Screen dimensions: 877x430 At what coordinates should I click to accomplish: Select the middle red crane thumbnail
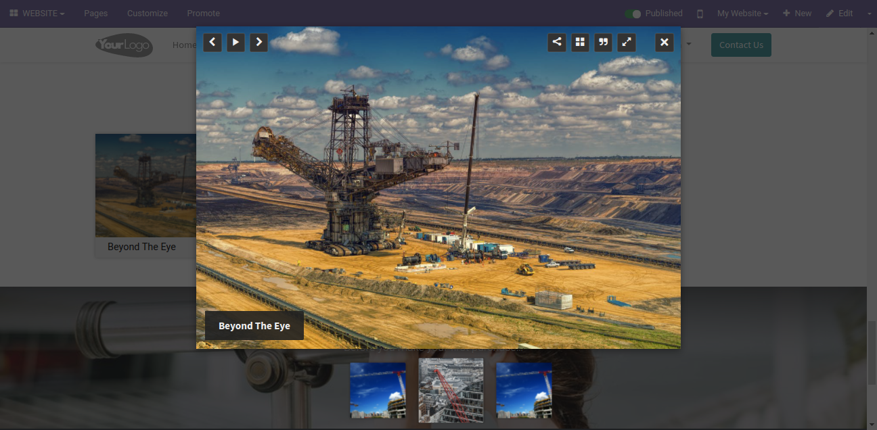point(451,390)
